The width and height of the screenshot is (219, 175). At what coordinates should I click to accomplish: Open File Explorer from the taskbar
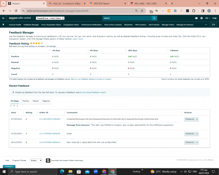pos(71,171)
